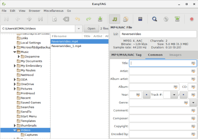Open the Genre dropdown list
This screenshot has width=198, height=139.
click(193, 103)
